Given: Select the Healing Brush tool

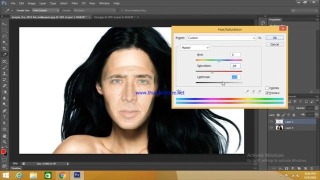Looking at the screenshot, I should pyautogui.click(x=4, y=61).
